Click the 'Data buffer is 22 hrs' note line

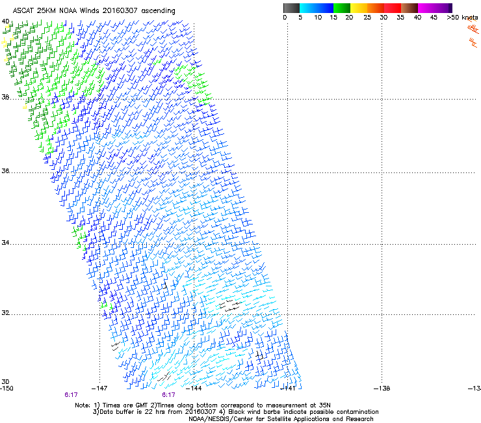(x=235, y=412)
